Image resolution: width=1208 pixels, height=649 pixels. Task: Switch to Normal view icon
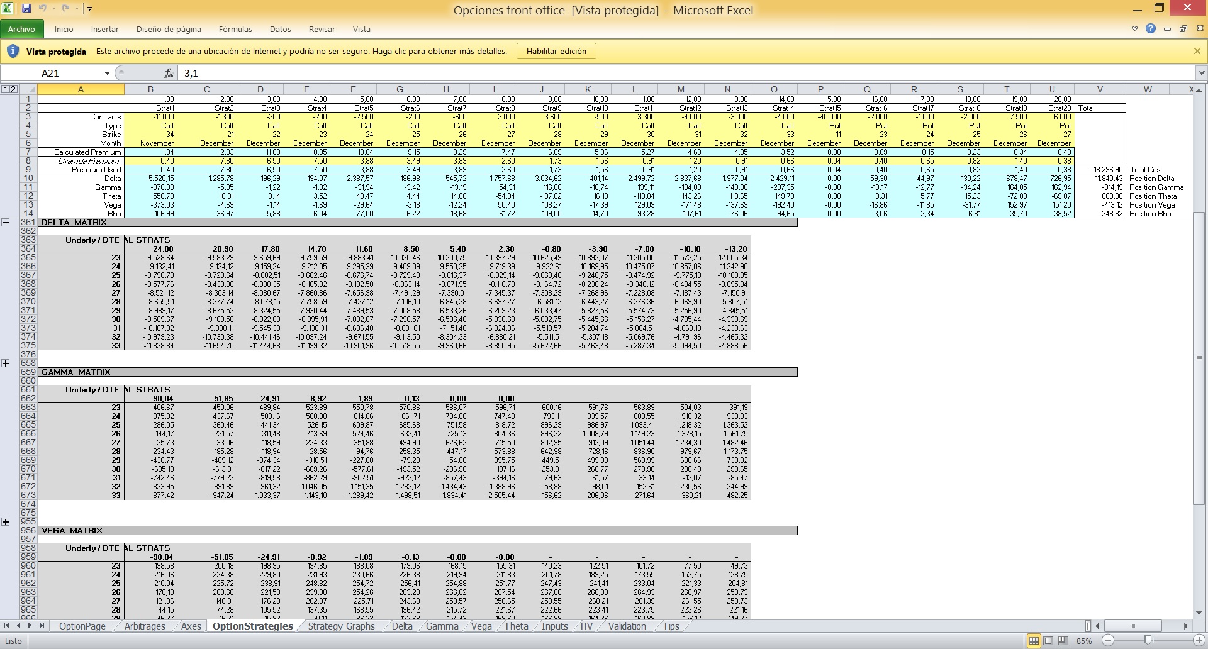(1033, 641)
